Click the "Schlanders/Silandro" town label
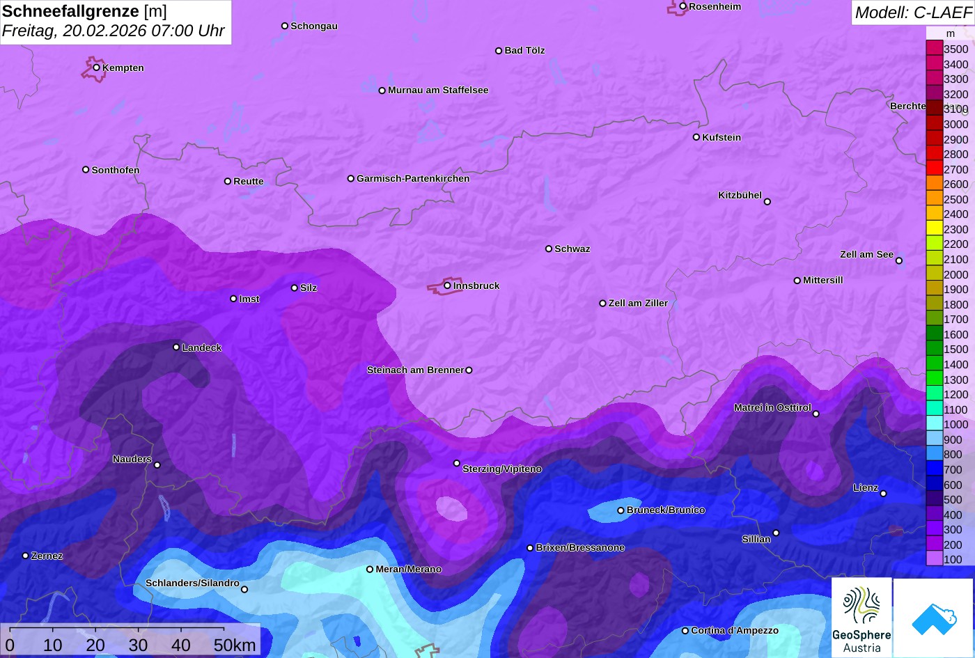Screen dimensions: 975x658 pos(192,583)
